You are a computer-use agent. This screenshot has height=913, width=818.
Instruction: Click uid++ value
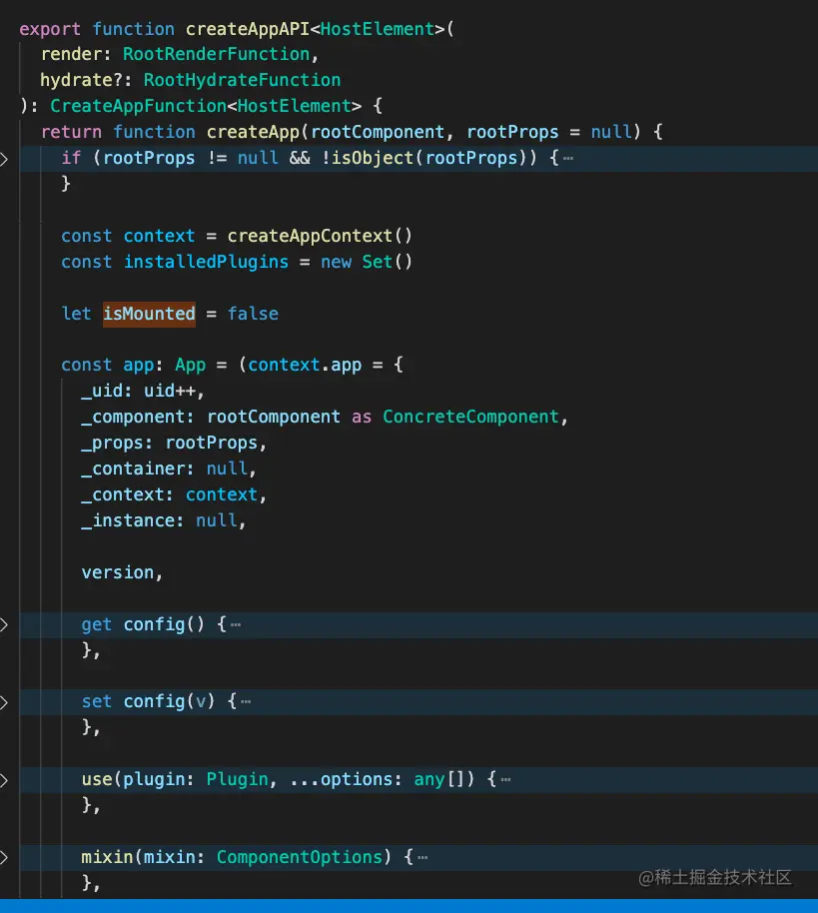coord(170,391)
